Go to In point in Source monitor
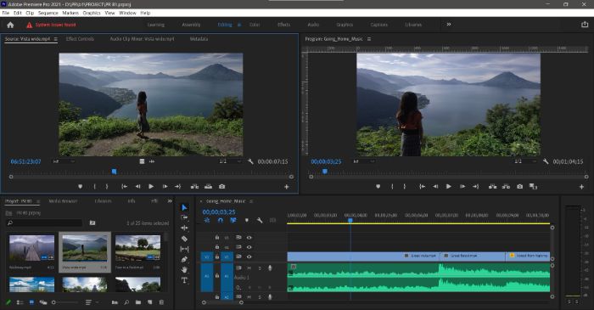Viewport: 594px width, 310px height. [x=124, y=187]
